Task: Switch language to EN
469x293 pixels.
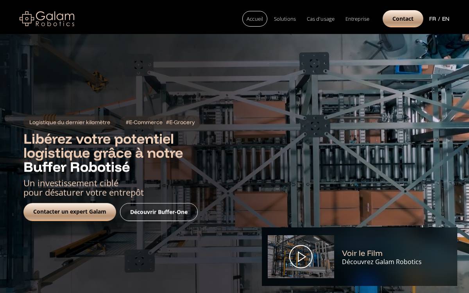Action: pos(446,19)
